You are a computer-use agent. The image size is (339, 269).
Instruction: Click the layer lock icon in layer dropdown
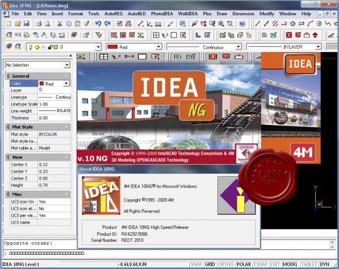tap(50, 47)
